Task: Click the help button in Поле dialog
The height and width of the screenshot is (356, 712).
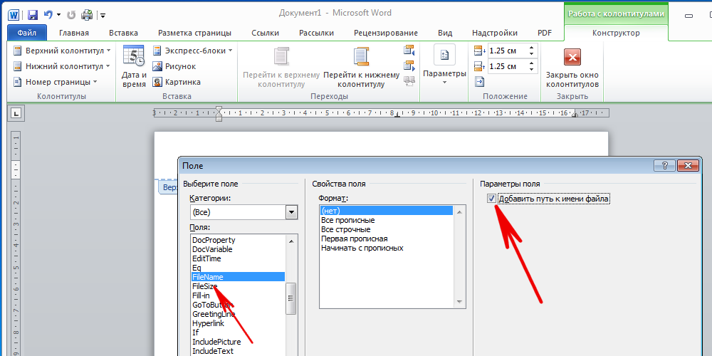Action: click(x=664, y=166)
